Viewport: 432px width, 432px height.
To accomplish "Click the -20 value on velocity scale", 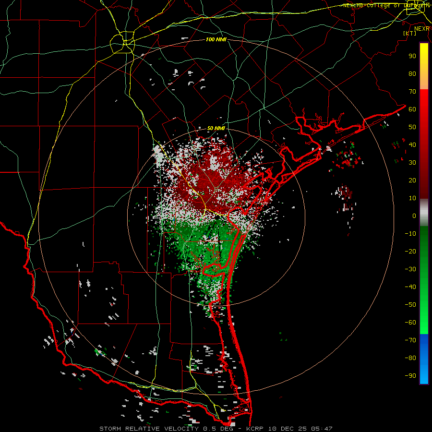I will (410, 251).
